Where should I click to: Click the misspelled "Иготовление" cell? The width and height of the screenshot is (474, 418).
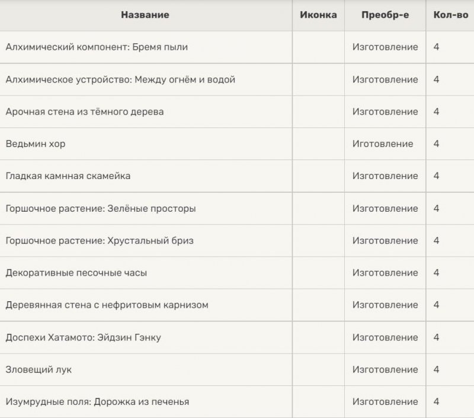coord(383,143)
